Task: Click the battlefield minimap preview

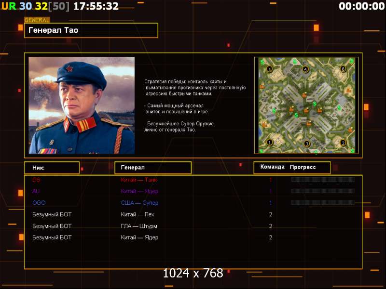Action: pyautogui.click(x=306, y=105)
